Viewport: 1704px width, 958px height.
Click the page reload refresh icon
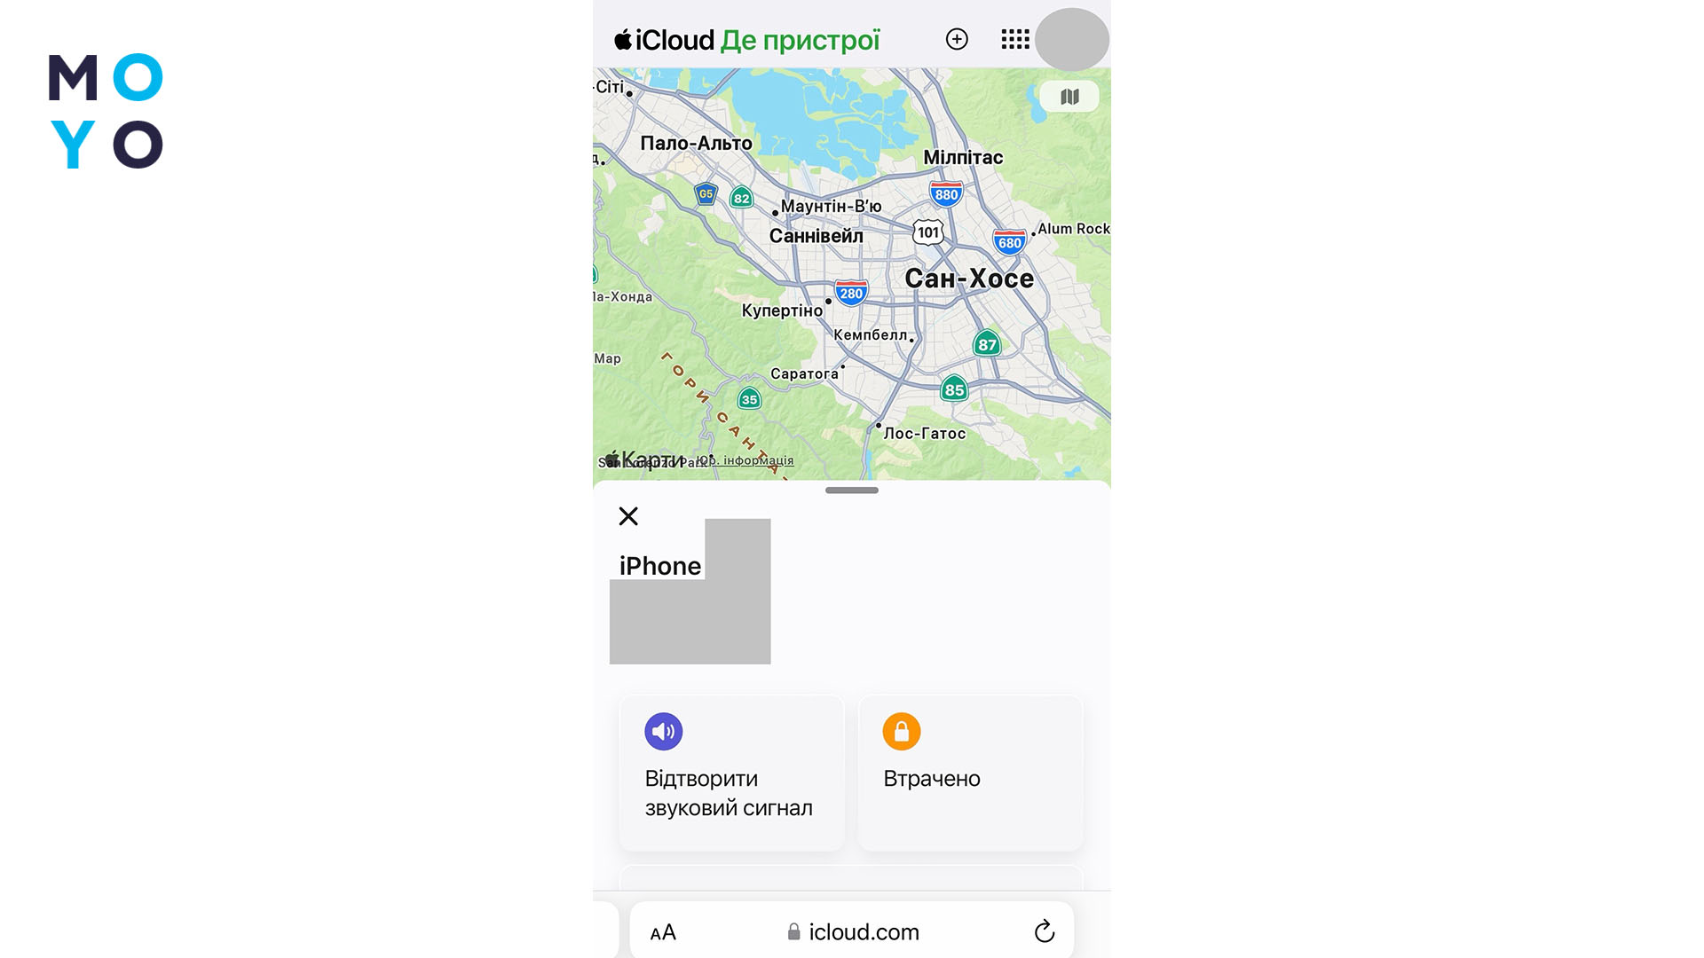[x=1045, y=931]
